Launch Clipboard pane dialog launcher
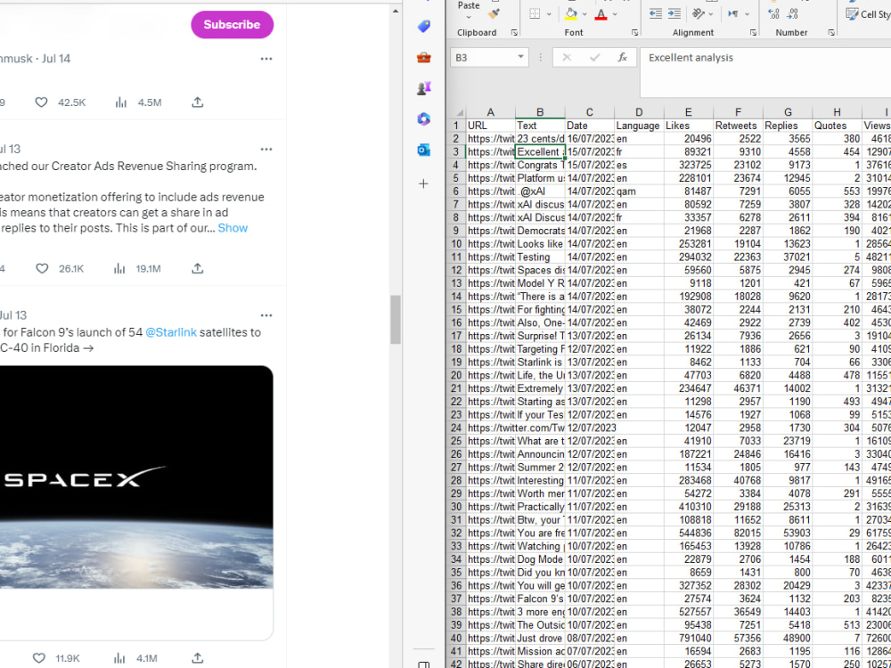The width and height of the screenshot is (891, 668). pyautogui.click(x=514, y=33)
